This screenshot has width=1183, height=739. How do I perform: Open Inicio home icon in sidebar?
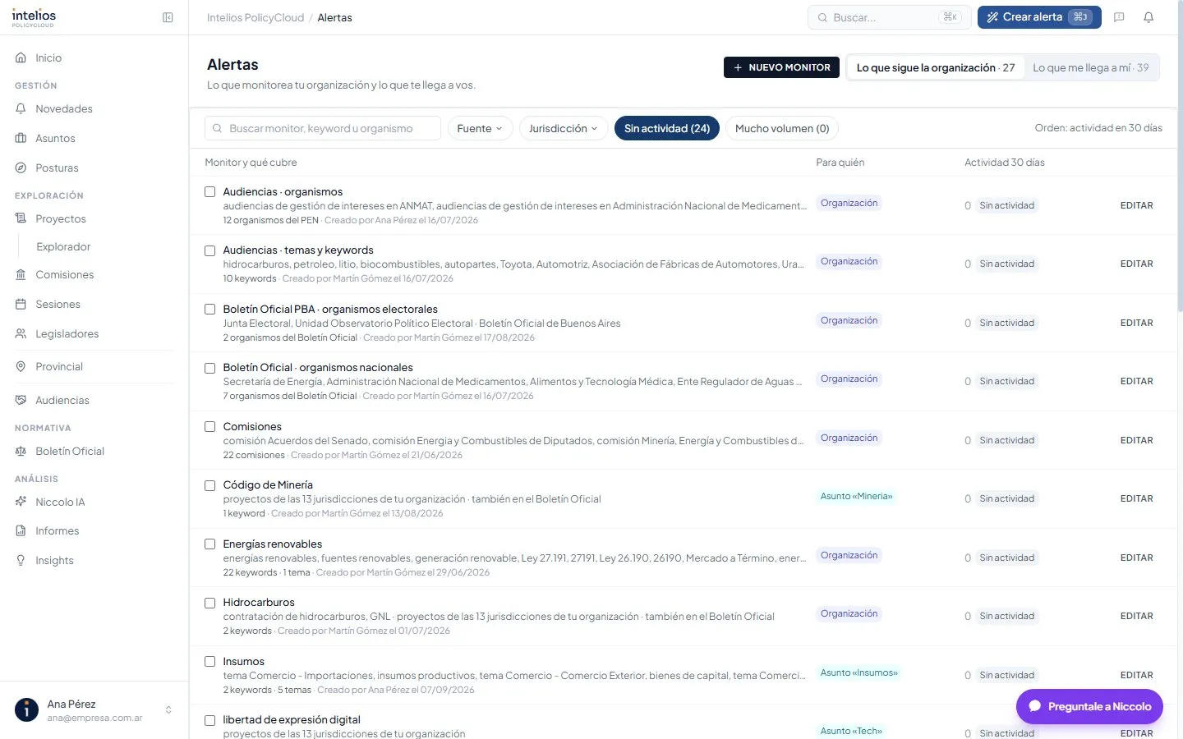(x=21, y=58)
